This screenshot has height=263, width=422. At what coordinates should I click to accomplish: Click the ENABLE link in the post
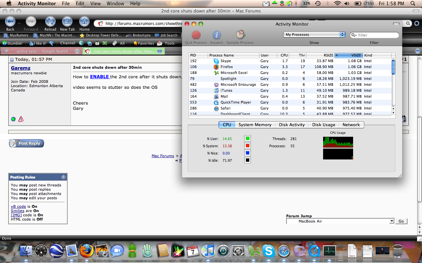pyautogui.click(x=100, y=77)
